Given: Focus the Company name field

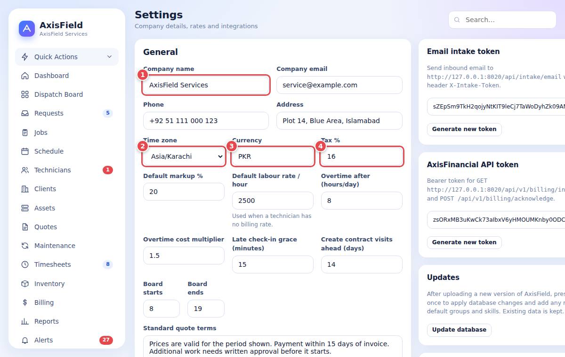Looking at the screenshot, I should click(206, 85).
